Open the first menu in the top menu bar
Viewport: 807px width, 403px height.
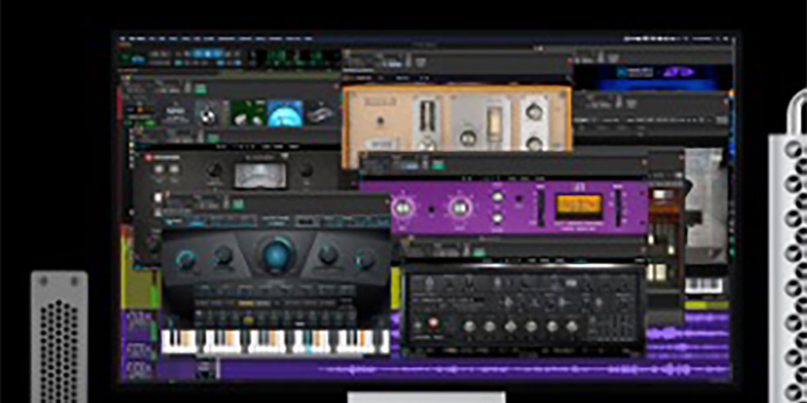tap(123, 39)
